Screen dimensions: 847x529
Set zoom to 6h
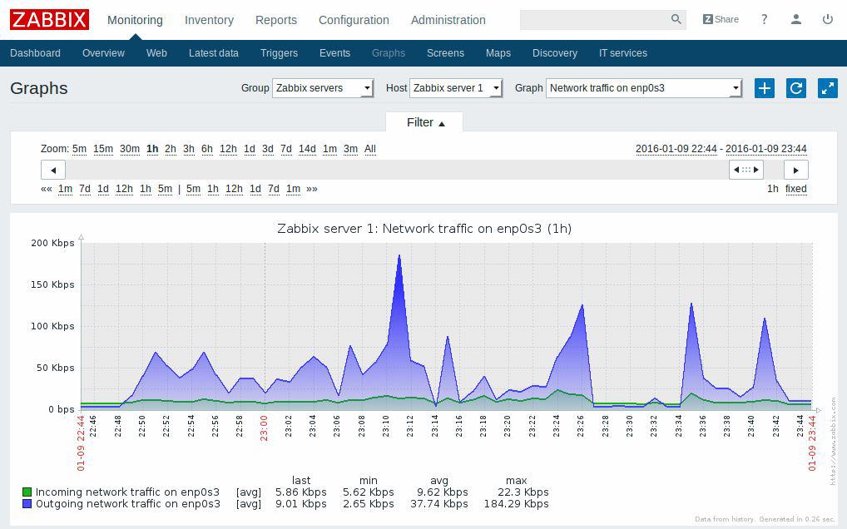tap(207, 149)
